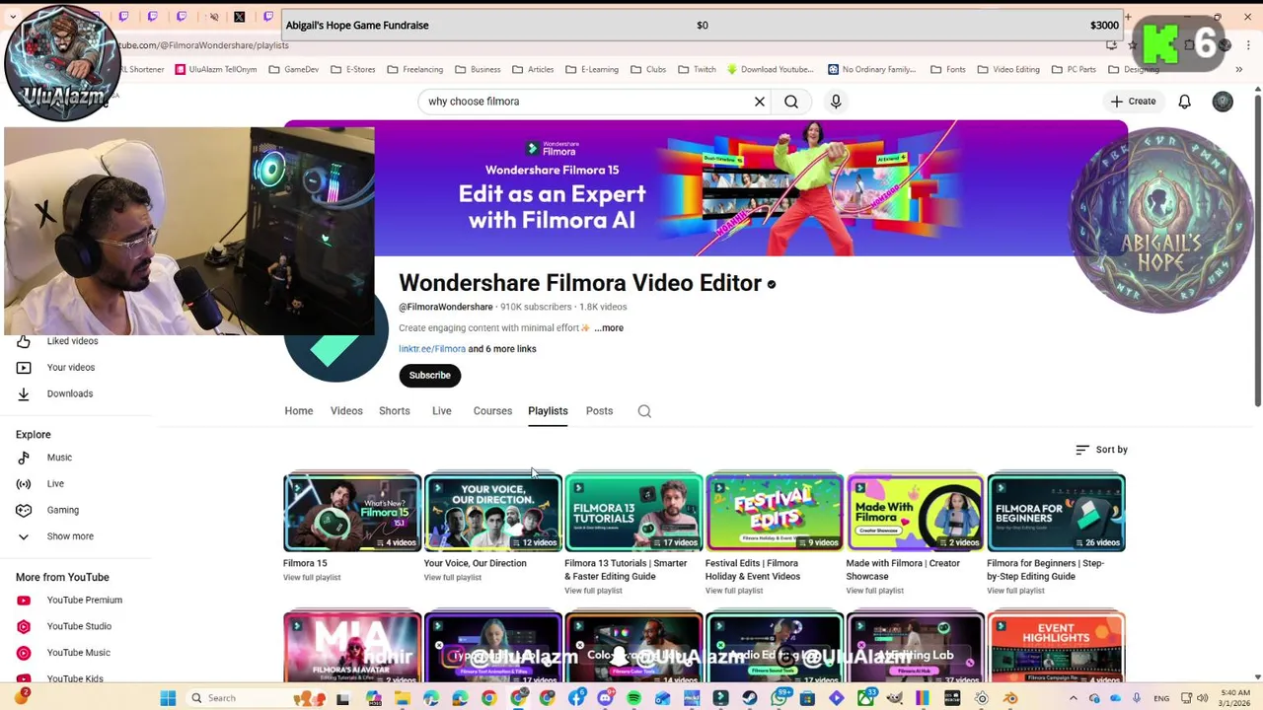Open YouTube notifications bell
Viewport: 1263px width, 710px height.
[x=1185, y=102]
